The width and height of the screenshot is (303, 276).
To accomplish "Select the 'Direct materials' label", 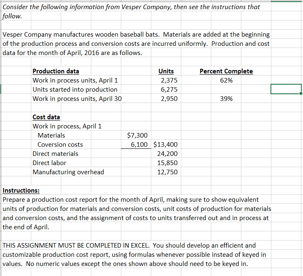I will pyautogui.click(x=55, y=154).
